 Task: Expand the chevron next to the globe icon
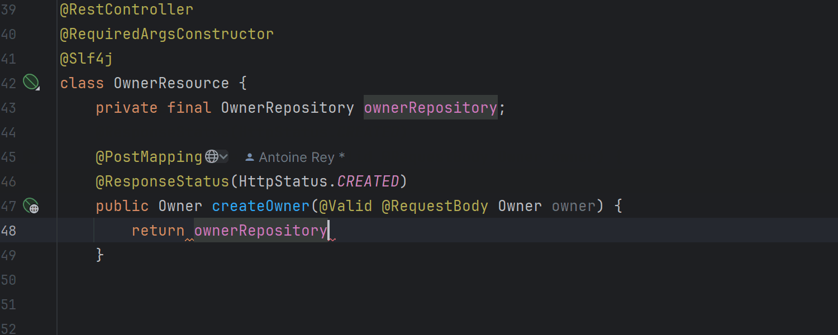click(223, 157)
